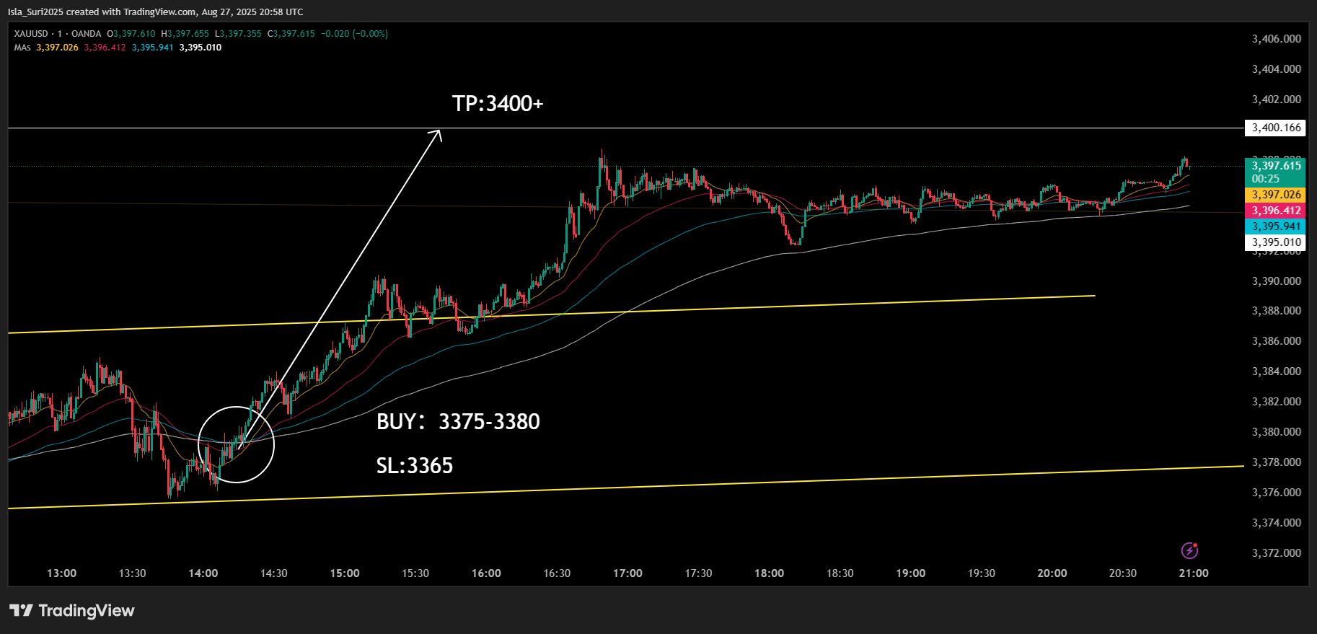Screen dimensions: 1317x634
Task: Click the open value O3,397.610
Action: pyautogui.click(x=131, y=34)
